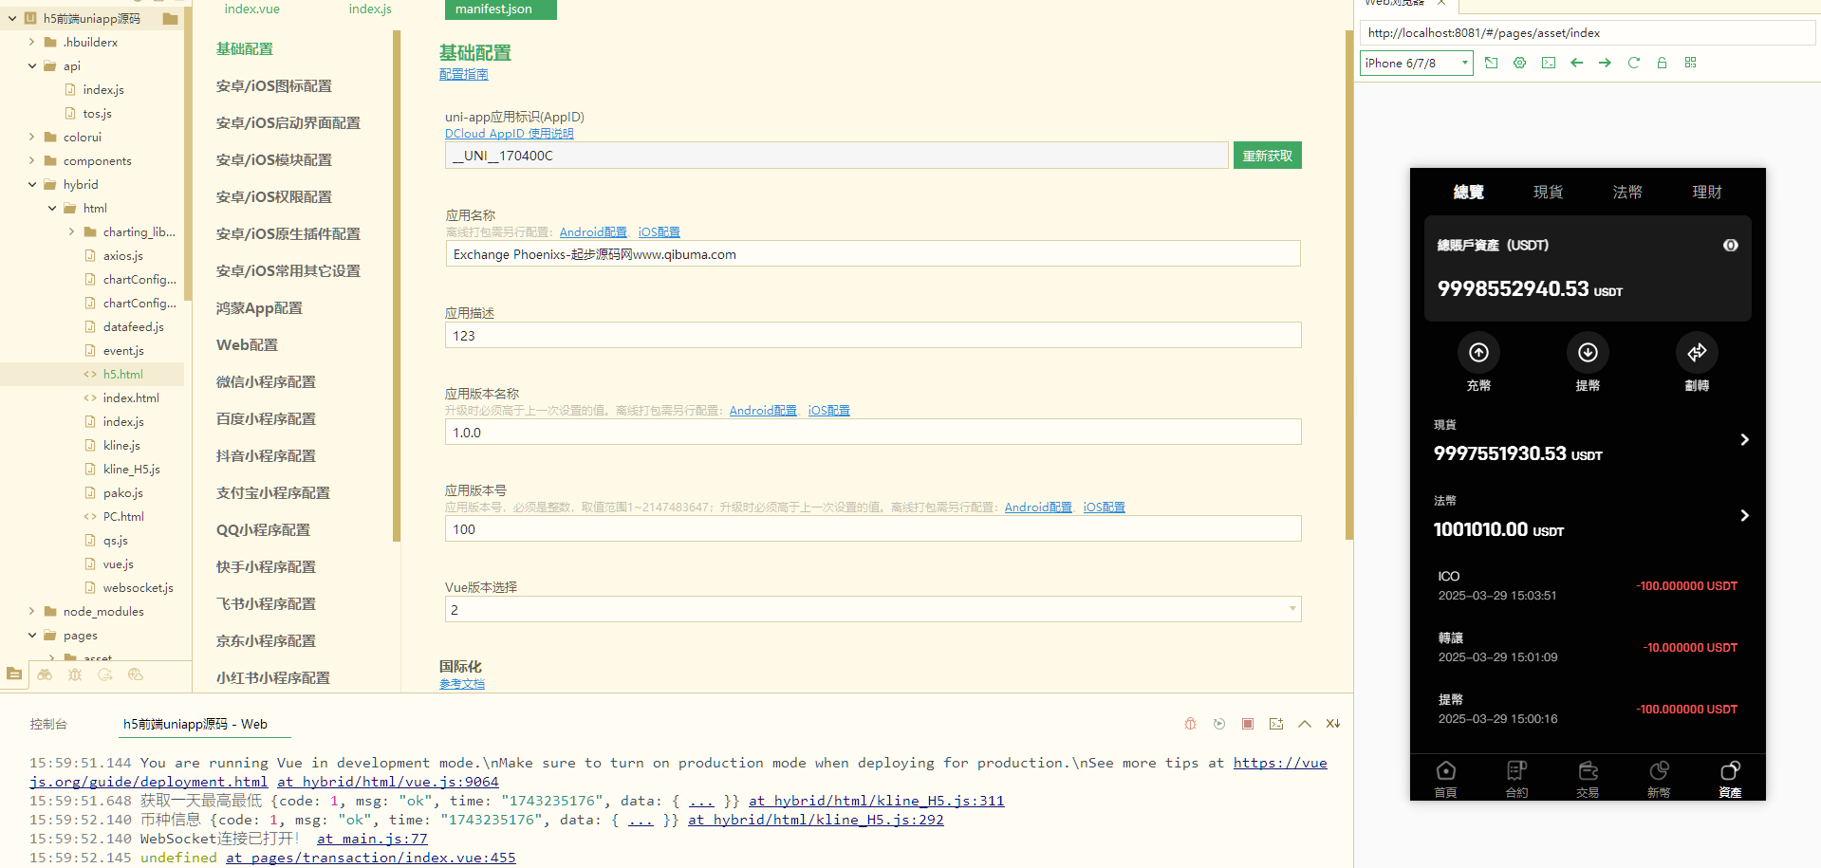Switch to the 控制台 console tab

[x=48, y=724]
